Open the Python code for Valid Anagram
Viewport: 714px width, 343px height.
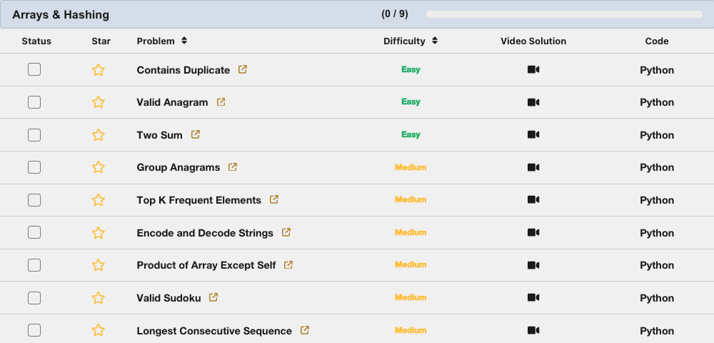point(657,102)
